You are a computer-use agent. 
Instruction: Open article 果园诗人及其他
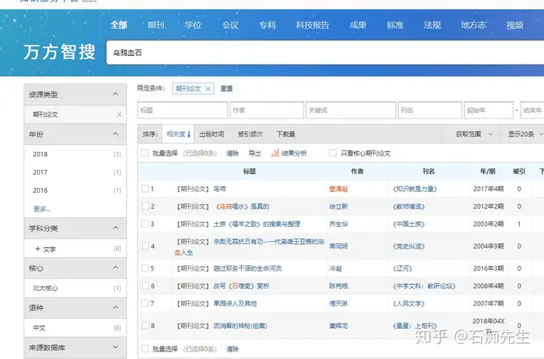point(235,303)
